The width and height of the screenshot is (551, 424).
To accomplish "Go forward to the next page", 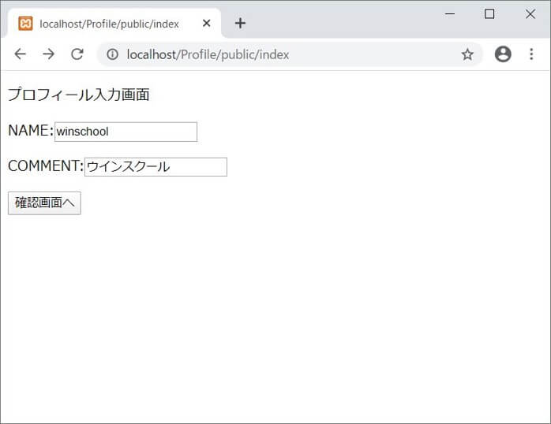I will (x=48, y=54).
